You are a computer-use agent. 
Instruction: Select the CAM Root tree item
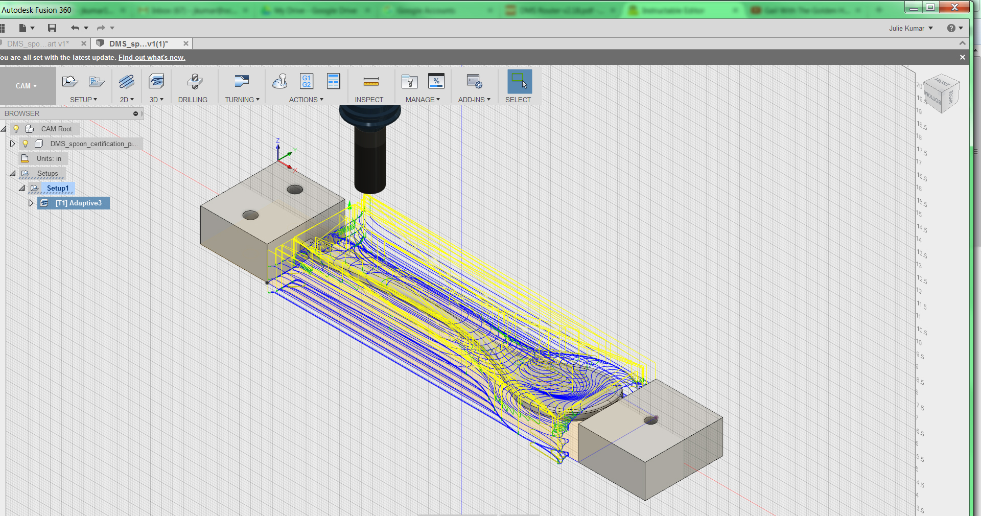56,129
